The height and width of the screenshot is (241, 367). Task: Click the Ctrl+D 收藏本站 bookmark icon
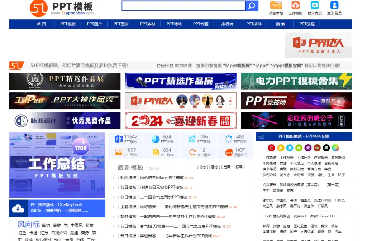[276, 5]
